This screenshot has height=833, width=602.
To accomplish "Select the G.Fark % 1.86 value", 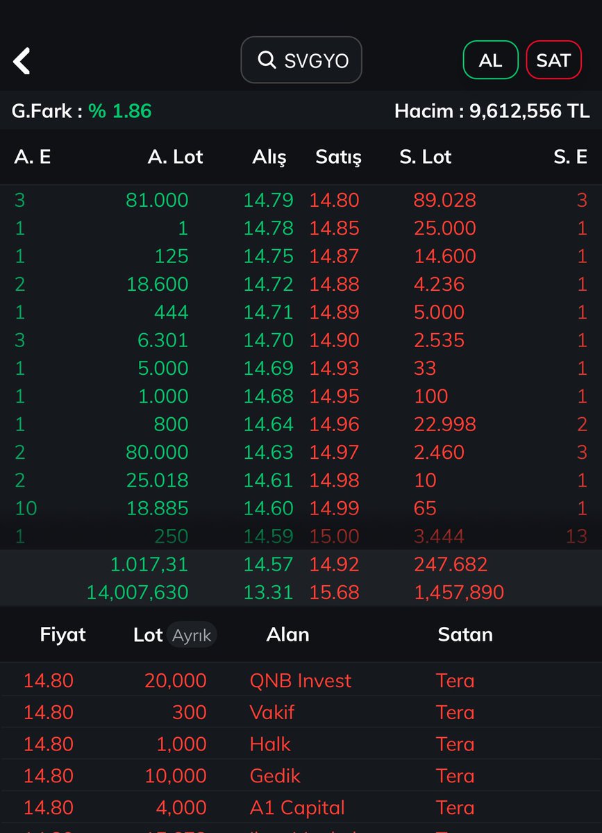I will click(x=120, y=111).
